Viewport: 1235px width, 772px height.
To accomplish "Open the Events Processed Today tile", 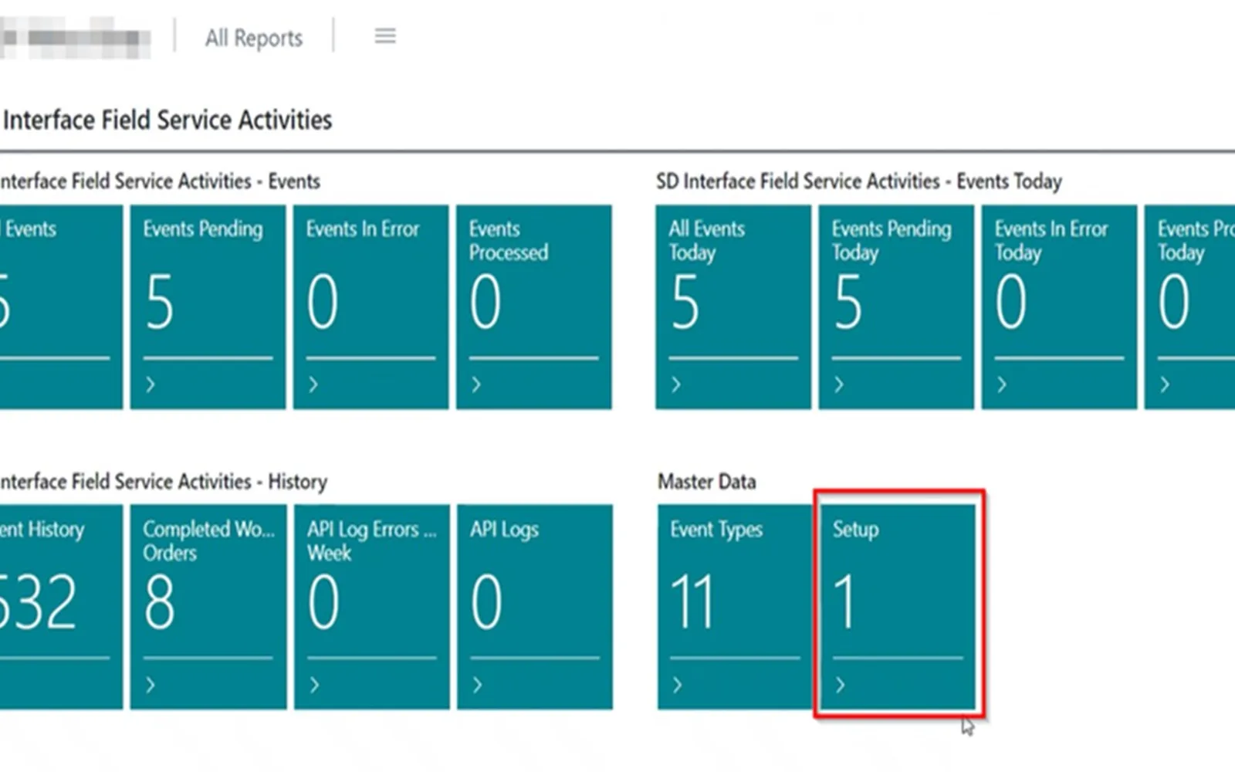I will coord(1189,306).
